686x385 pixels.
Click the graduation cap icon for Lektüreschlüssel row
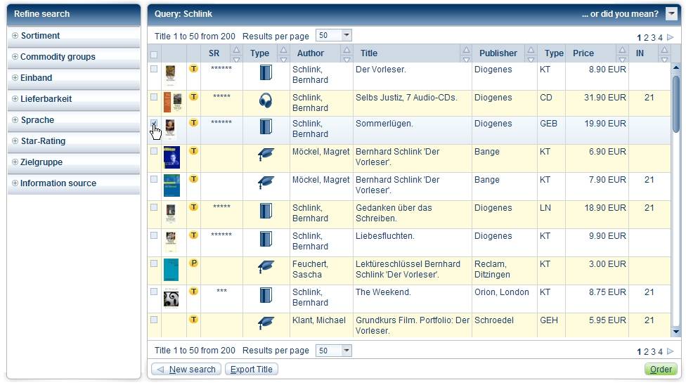[266, 267]
